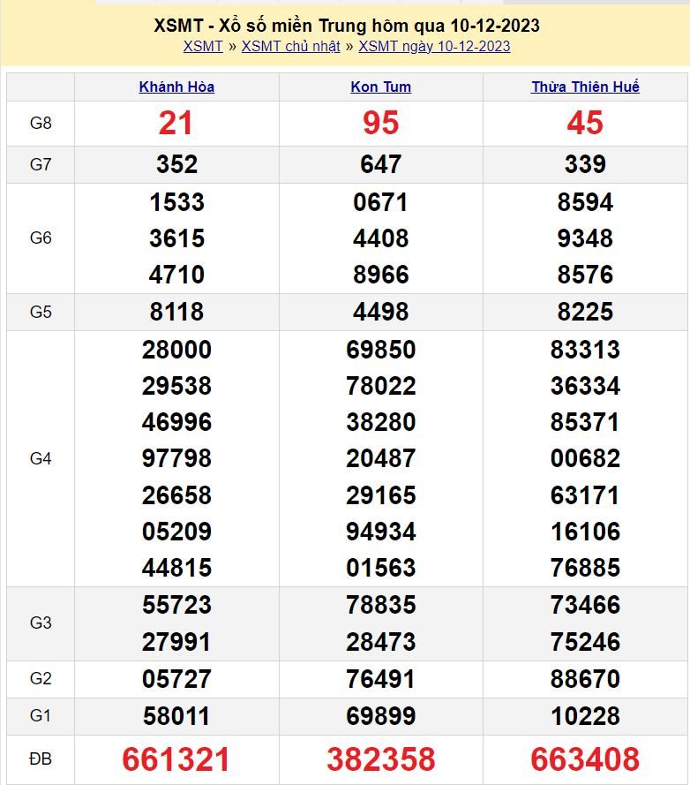Select G4 number 83313
Screen dimensions: 690x785
click(x=585, y=350)
